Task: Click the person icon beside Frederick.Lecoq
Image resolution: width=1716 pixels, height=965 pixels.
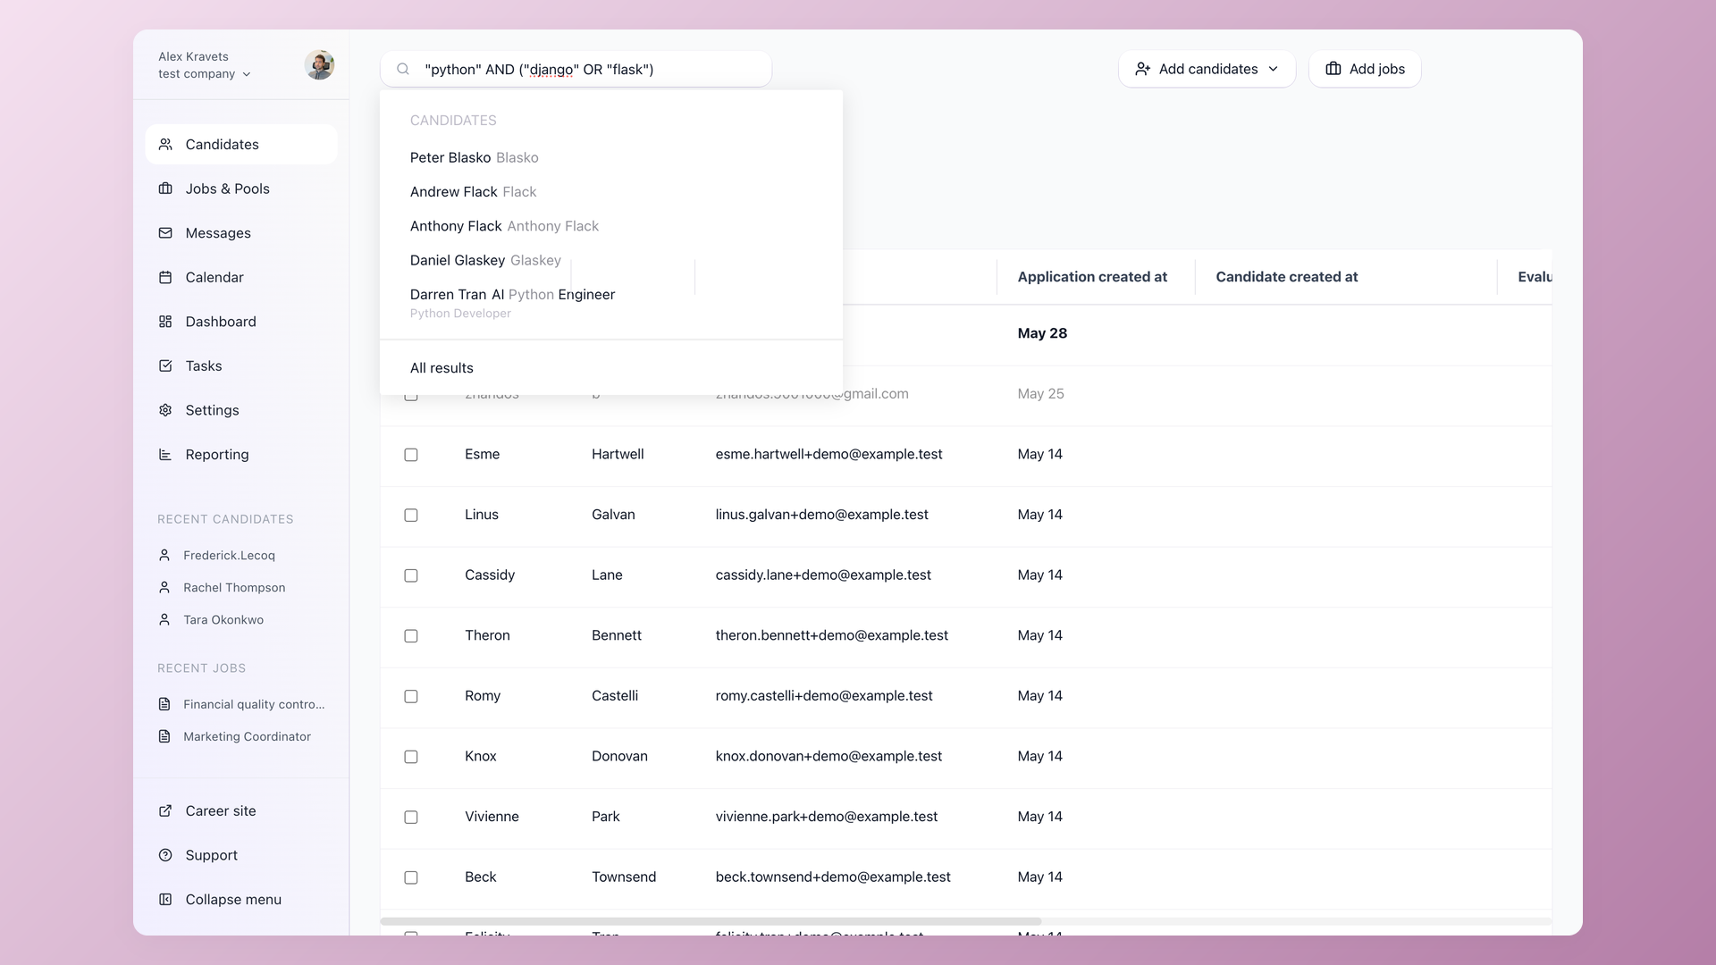Action: [x=164, y=555]
